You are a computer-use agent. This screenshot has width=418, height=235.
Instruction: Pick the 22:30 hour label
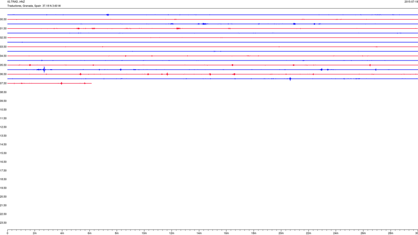tap(3, 214)
